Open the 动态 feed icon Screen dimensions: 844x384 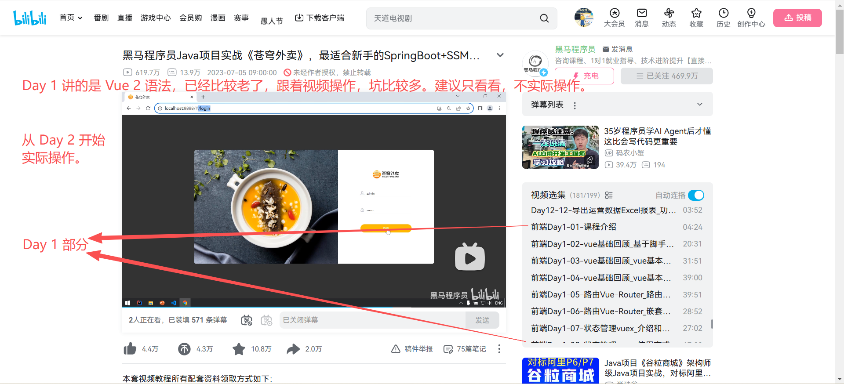click(669, 13)
